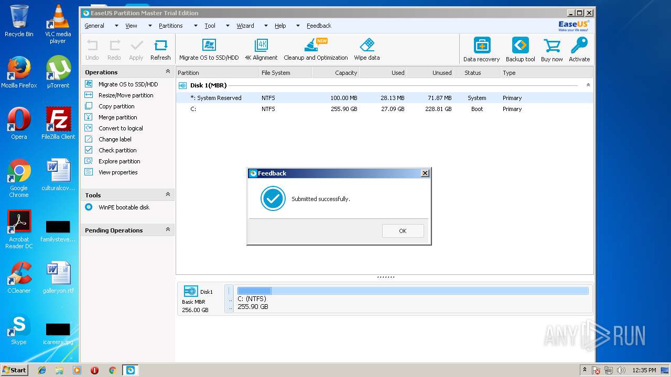Open the General menu dropdown arrow
671x377 pixels.
pos(116,26)
